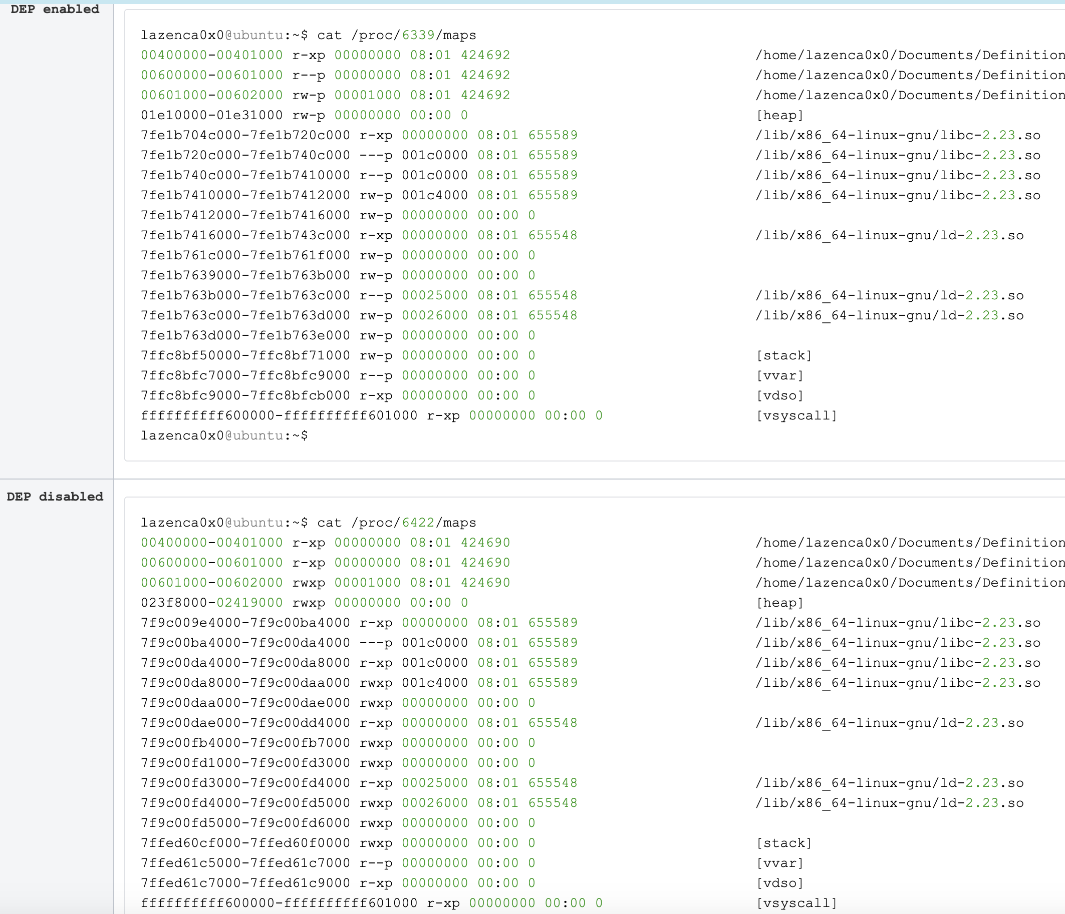Image resolution: width=1065 pixels, height=914 pixels.
Task: Click the address range 7fe1b720c000-7fe1b740c000
Action: tap(245, 155)
